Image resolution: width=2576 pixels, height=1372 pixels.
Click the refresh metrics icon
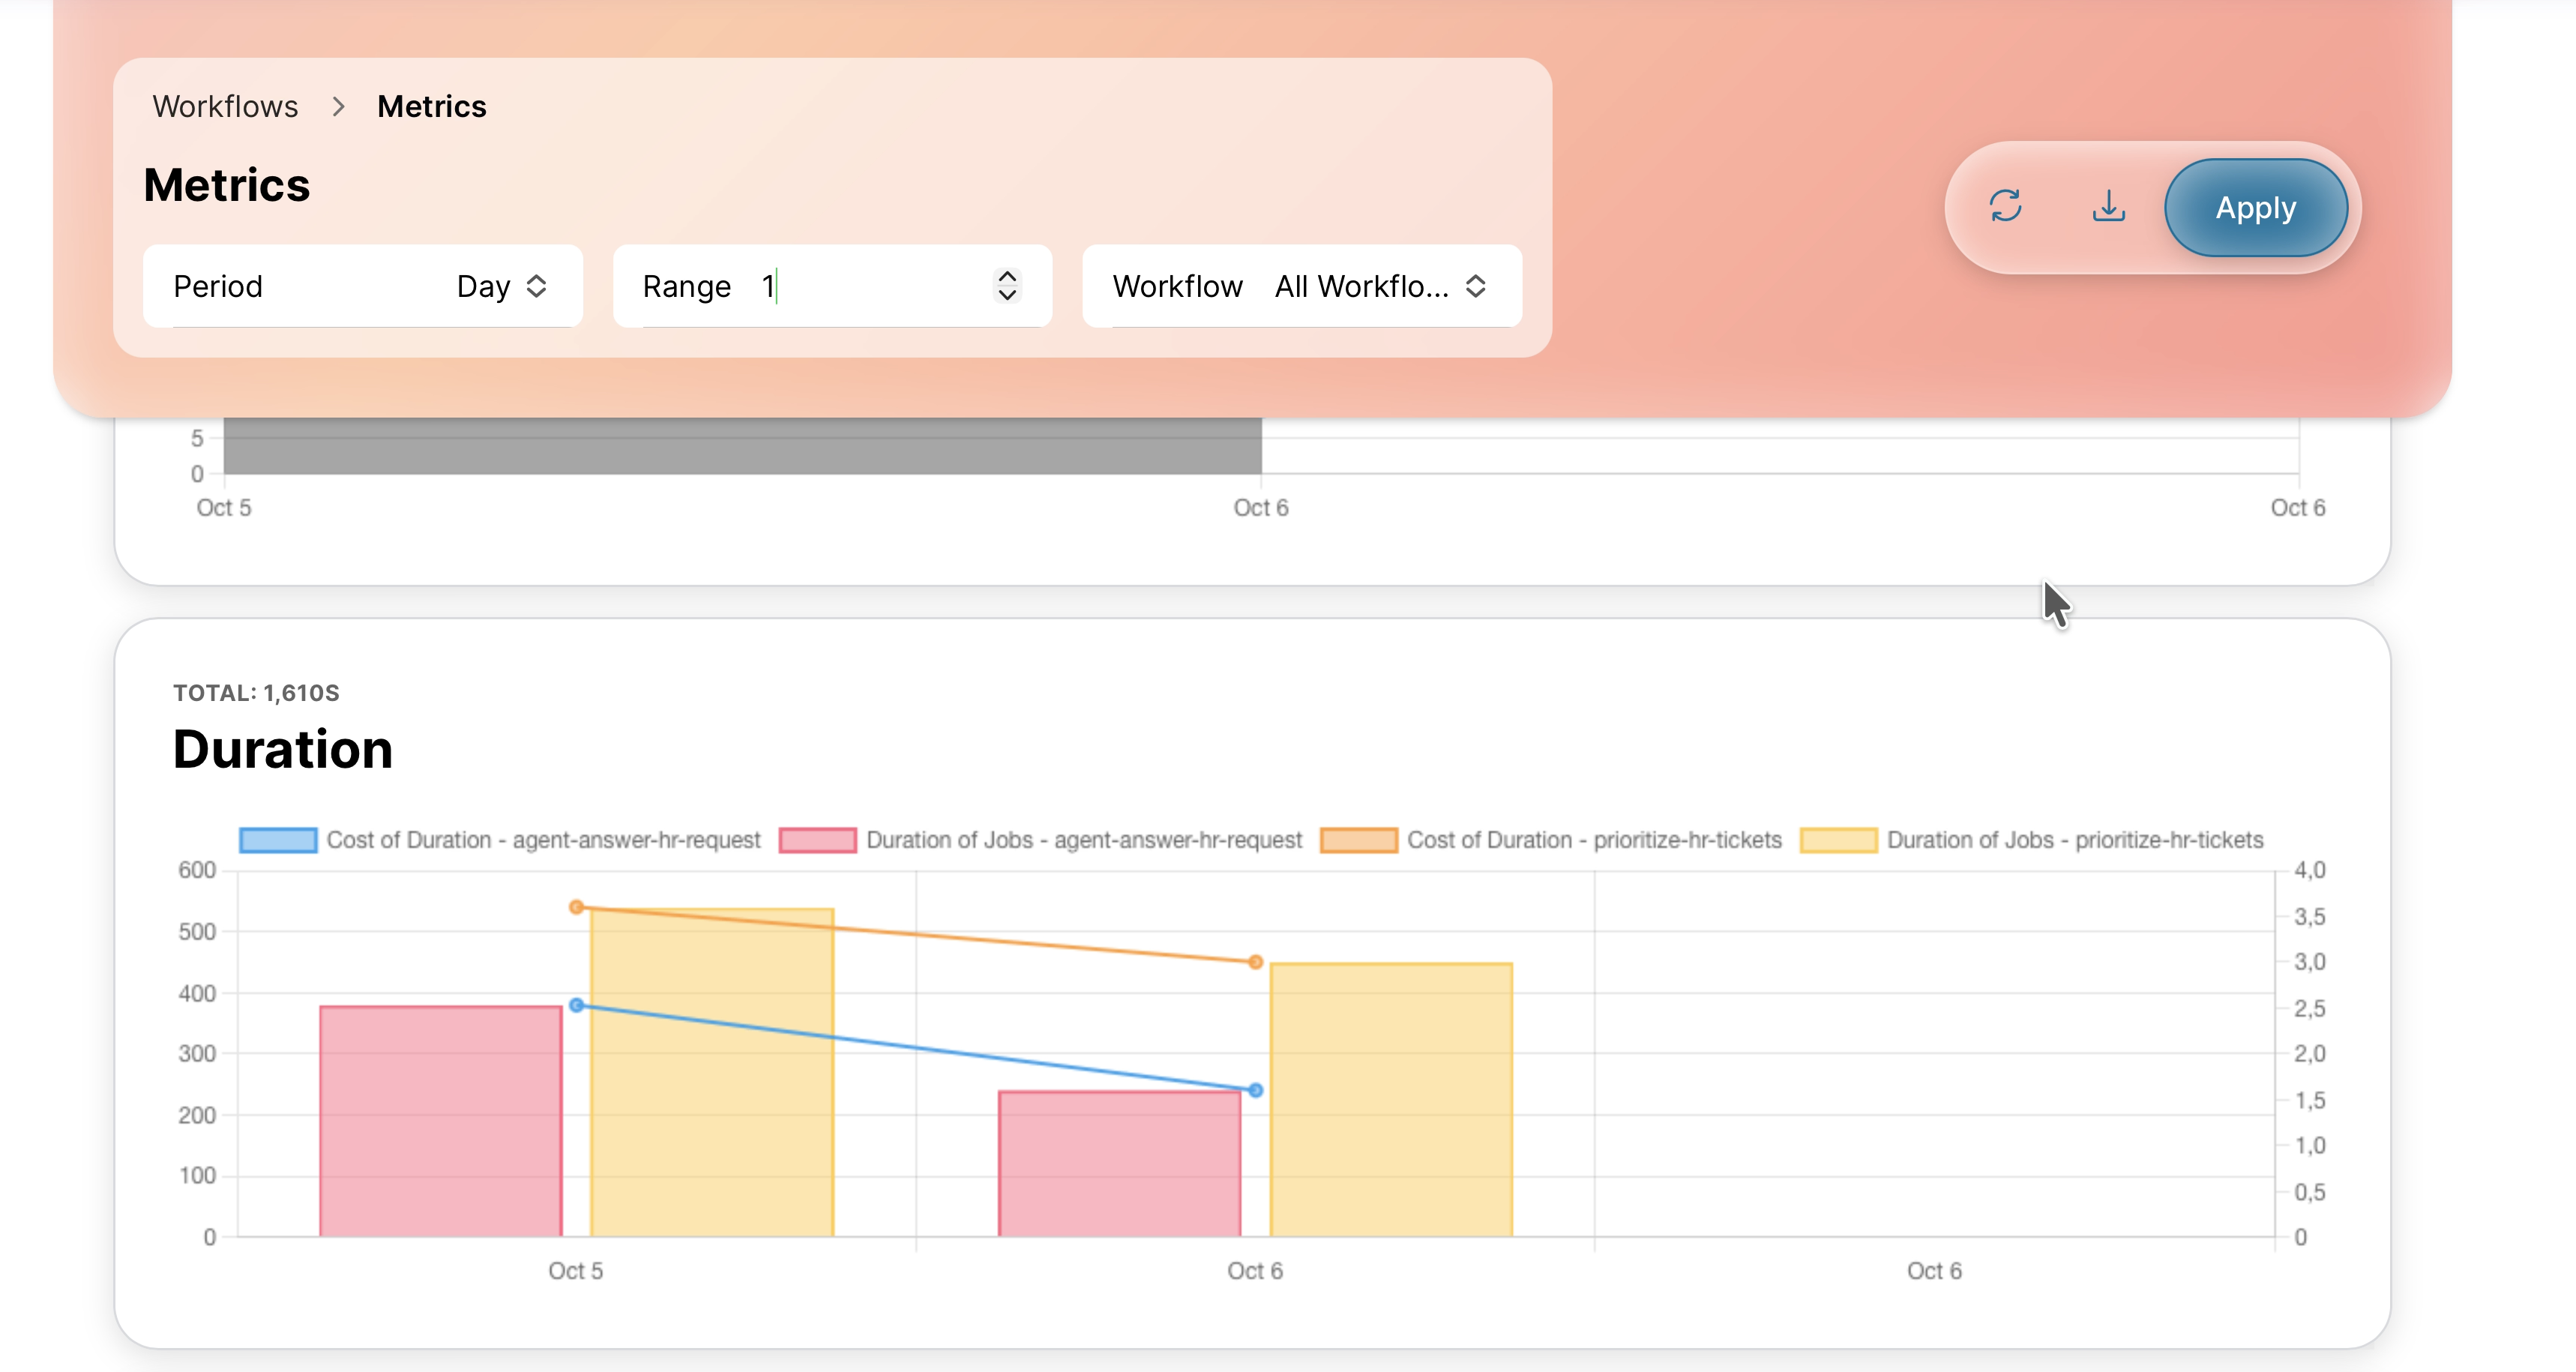pyautogui.click(x=2007, y=207)
